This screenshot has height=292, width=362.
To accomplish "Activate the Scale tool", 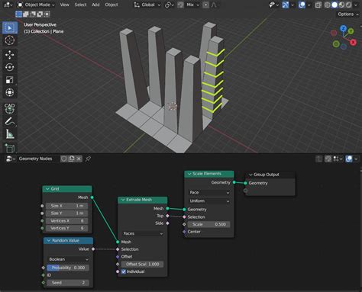I will point(10,80).
